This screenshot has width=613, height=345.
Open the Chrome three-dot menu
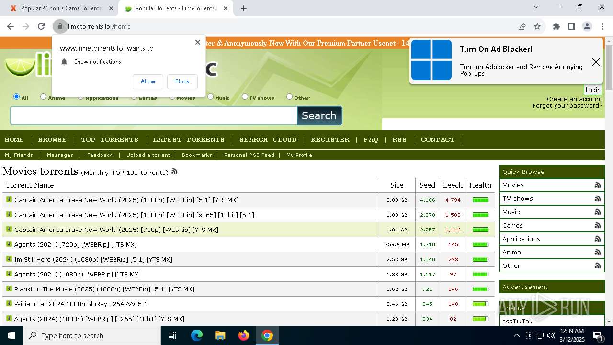602,26
